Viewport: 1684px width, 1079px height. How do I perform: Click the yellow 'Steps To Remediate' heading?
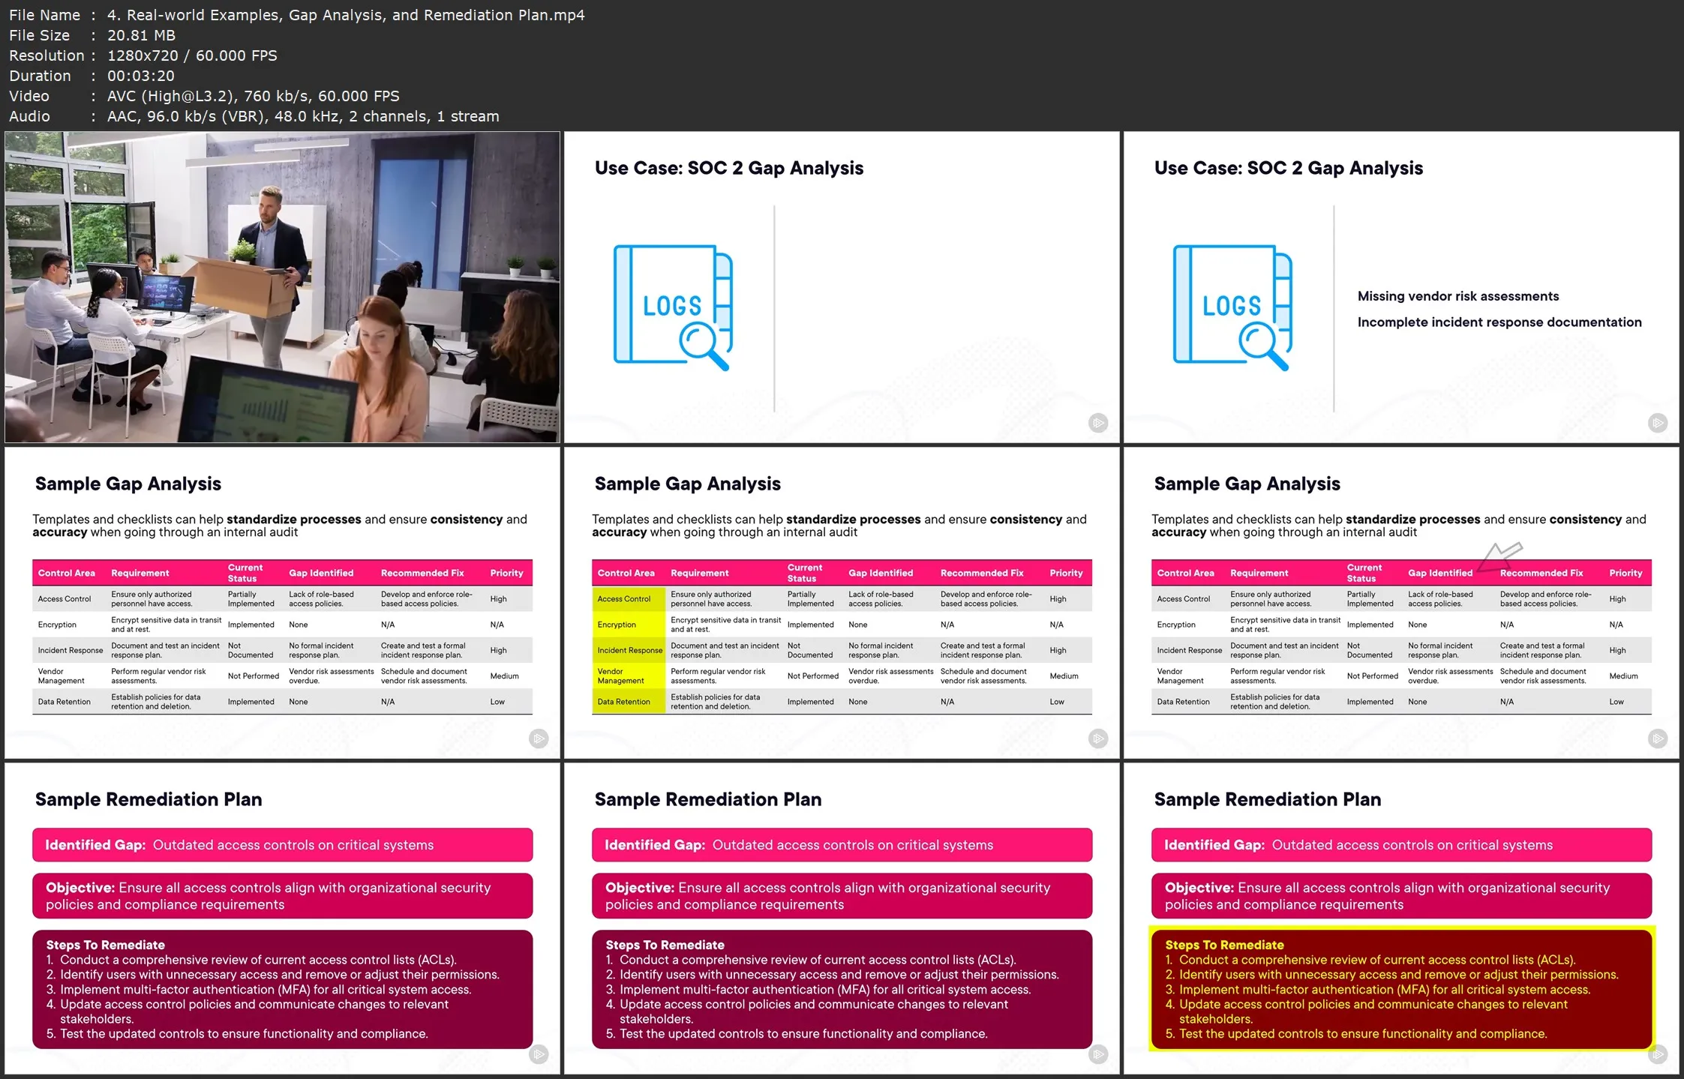(1224, 945)
